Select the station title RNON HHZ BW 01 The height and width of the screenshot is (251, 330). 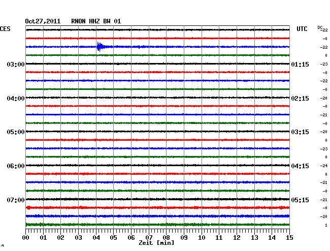click(x=96, y=21)
